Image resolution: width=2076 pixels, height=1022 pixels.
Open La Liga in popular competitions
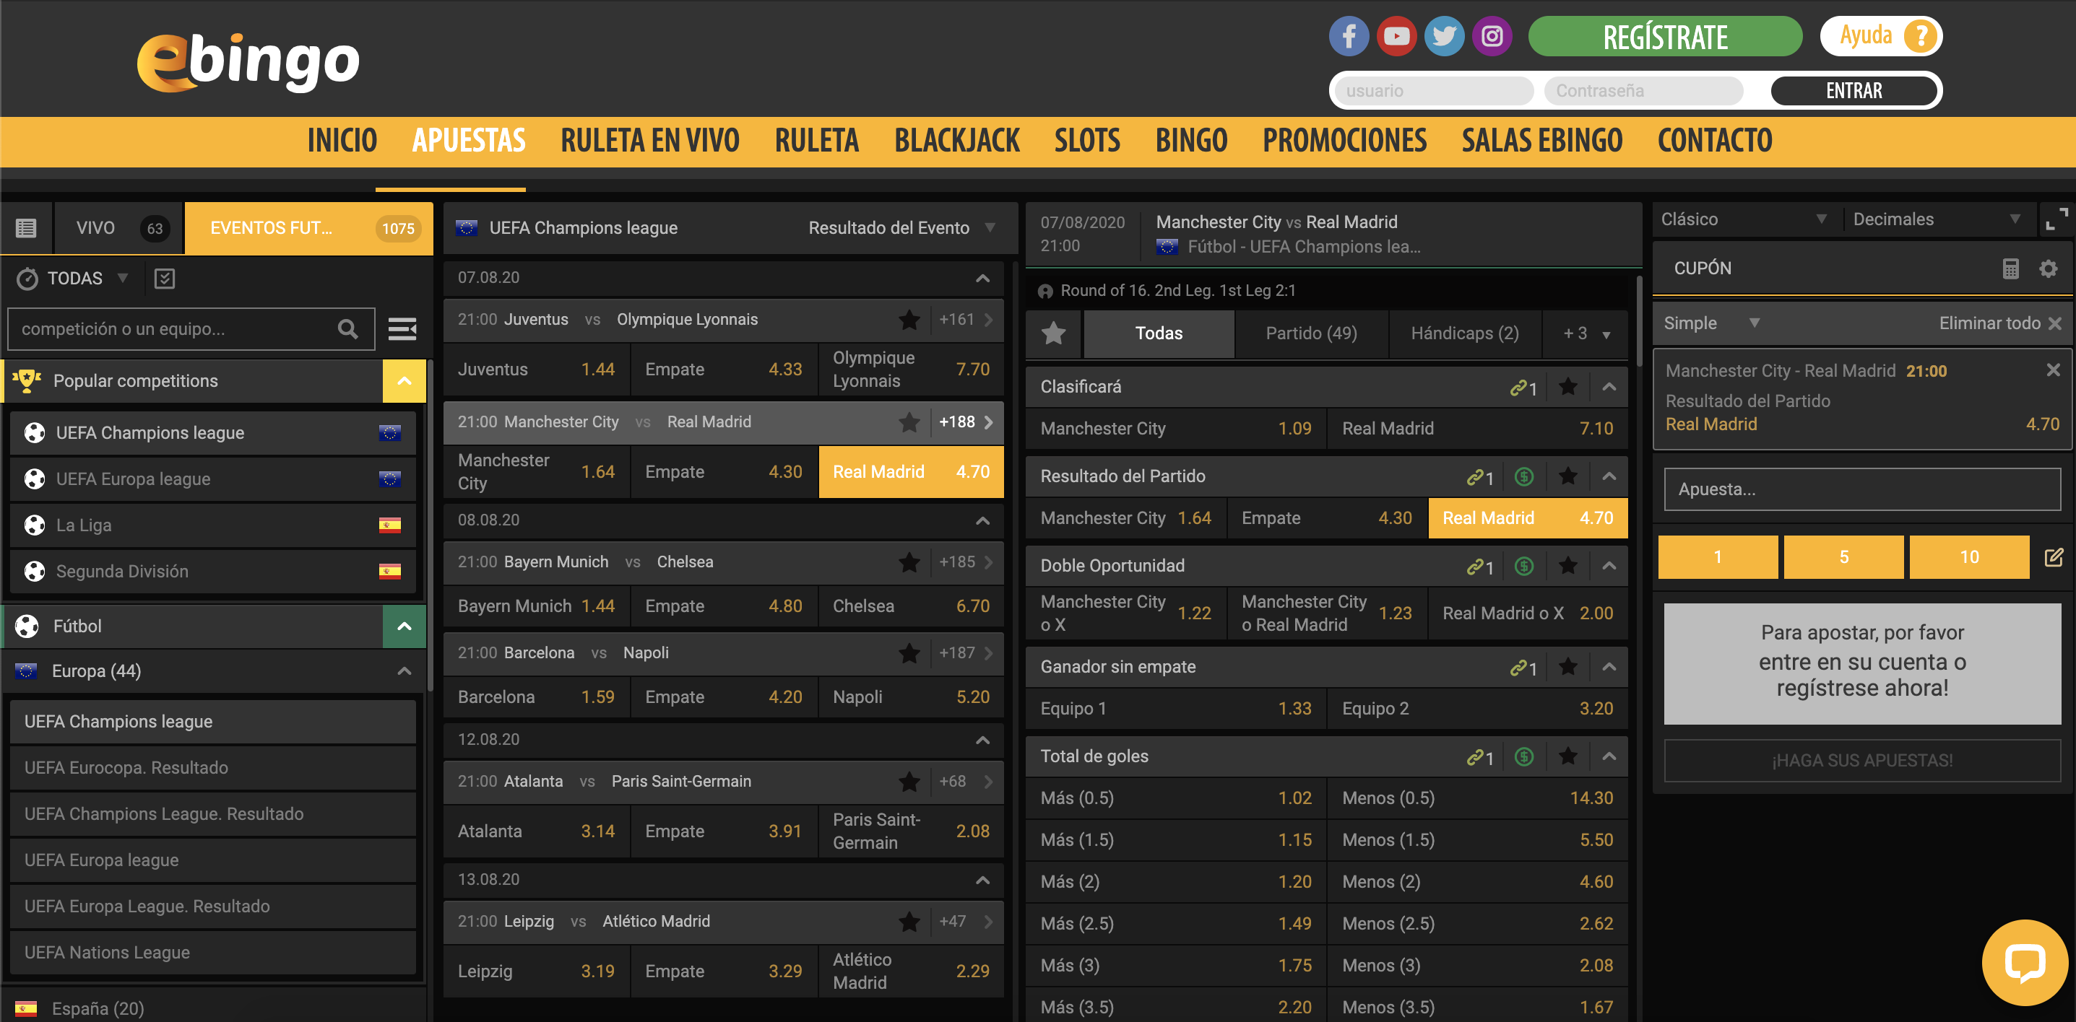point(214,525)
